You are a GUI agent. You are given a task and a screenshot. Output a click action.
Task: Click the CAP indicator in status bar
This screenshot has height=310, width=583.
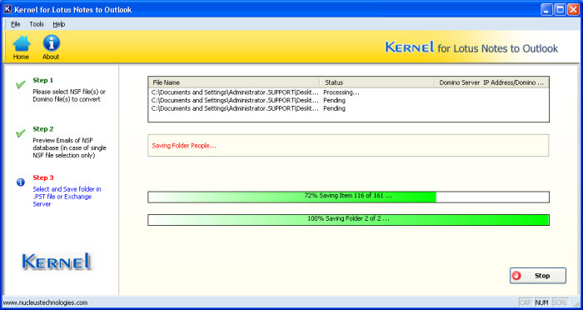(525, 302)
